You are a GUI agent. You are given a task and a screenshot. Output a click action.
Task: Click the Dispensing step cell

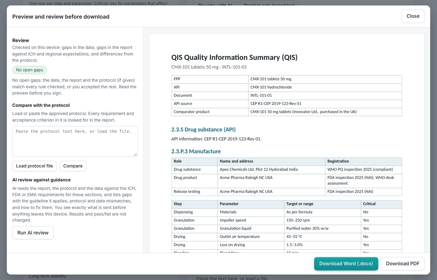point(194,212)
